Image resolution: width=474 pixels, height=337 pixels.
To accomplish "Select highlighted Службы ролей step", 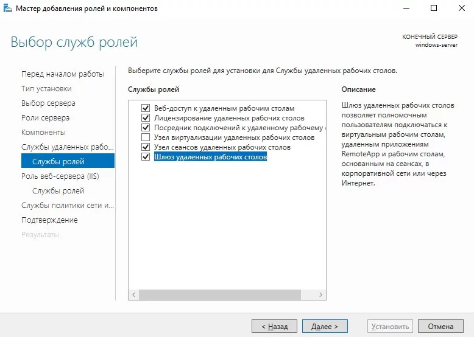I will pyautogui.click(x=68, y=161).
